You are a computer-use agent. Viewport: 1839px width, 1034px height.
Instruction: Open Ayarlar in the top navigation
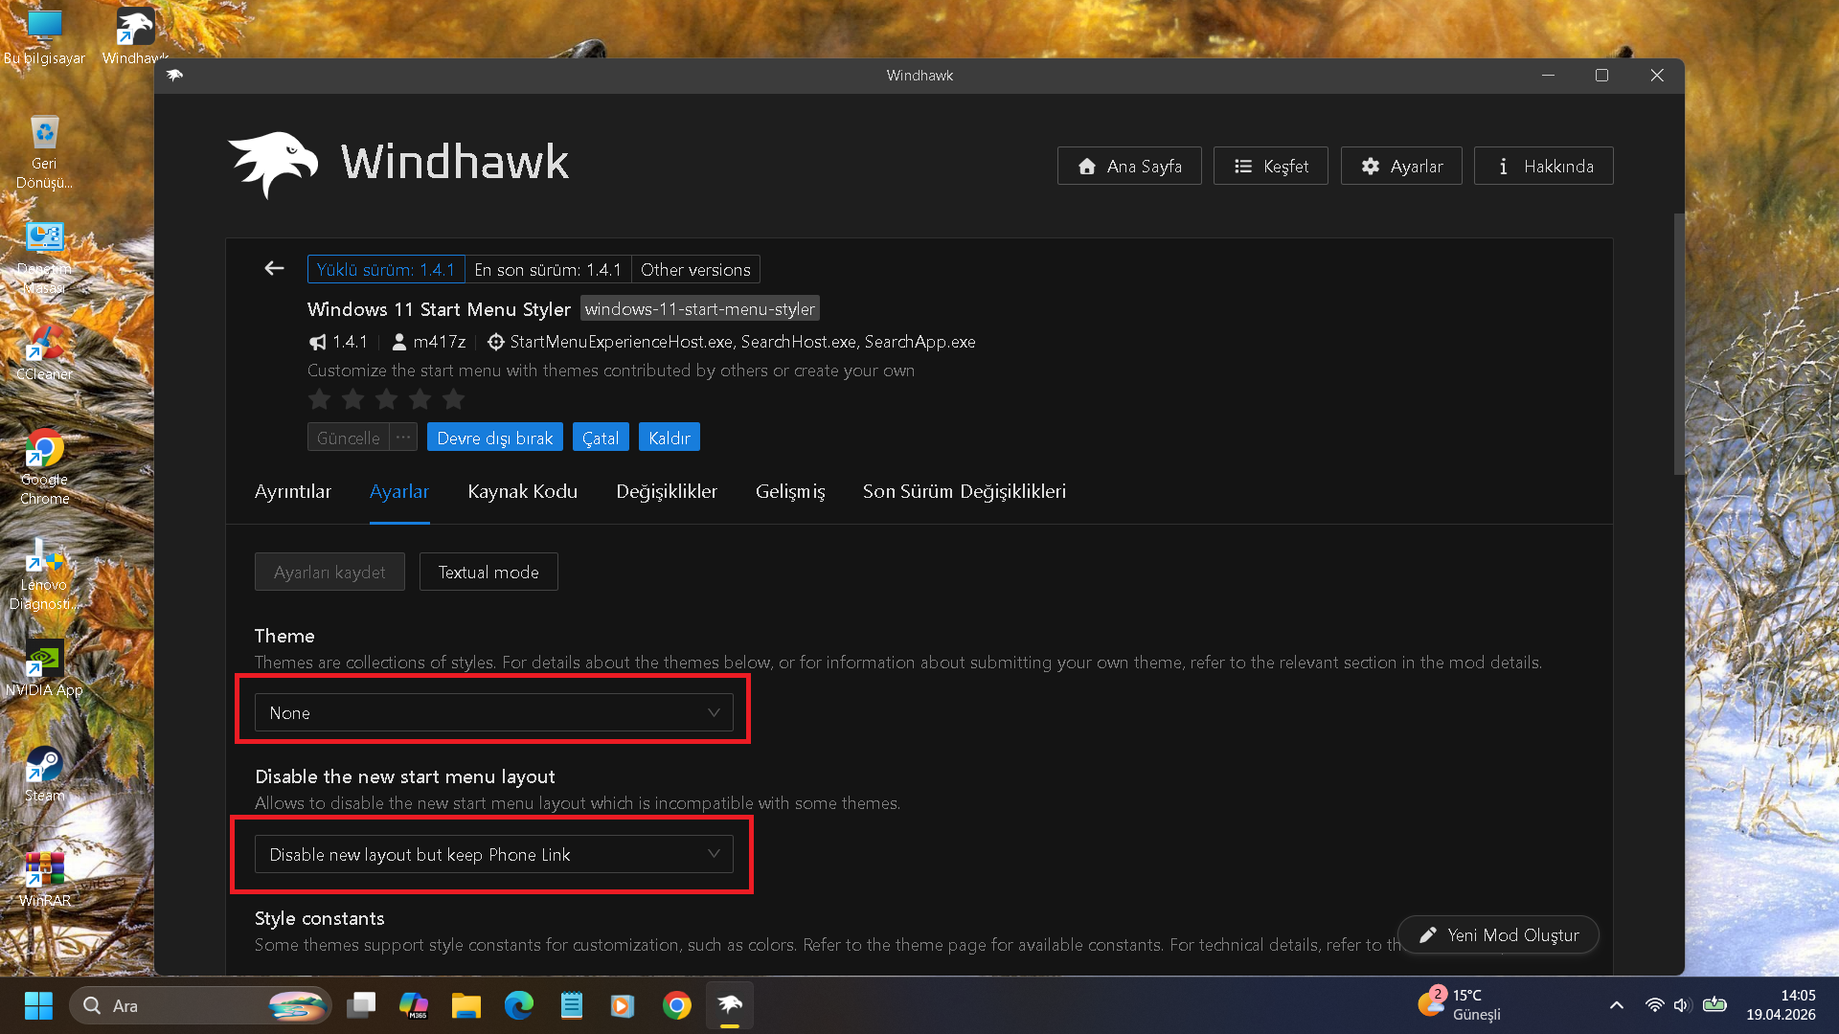pyautogui.click(x=1401, y=166)
